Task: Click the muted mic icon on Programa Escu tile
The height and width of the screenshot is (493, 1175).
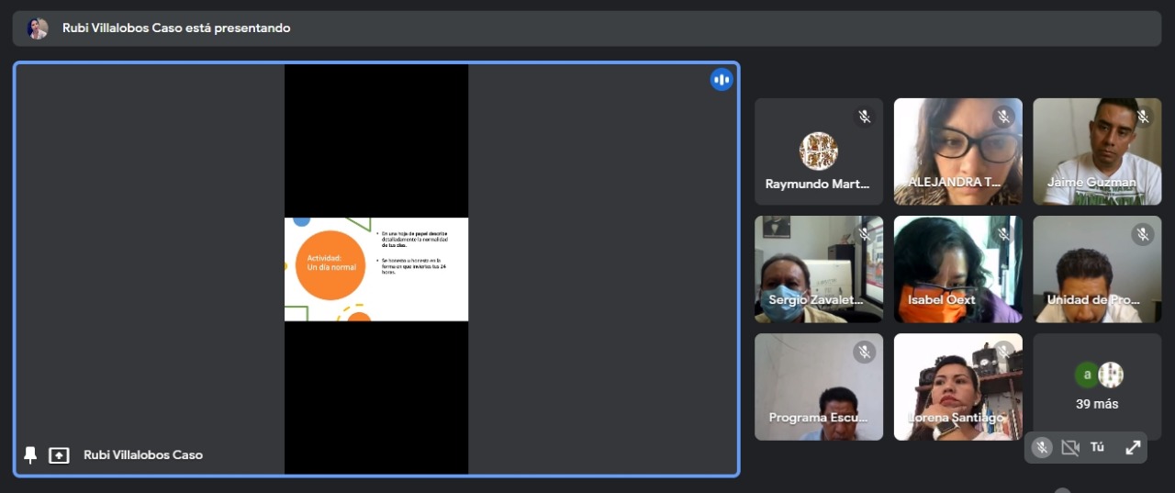Action: [864, 352]
